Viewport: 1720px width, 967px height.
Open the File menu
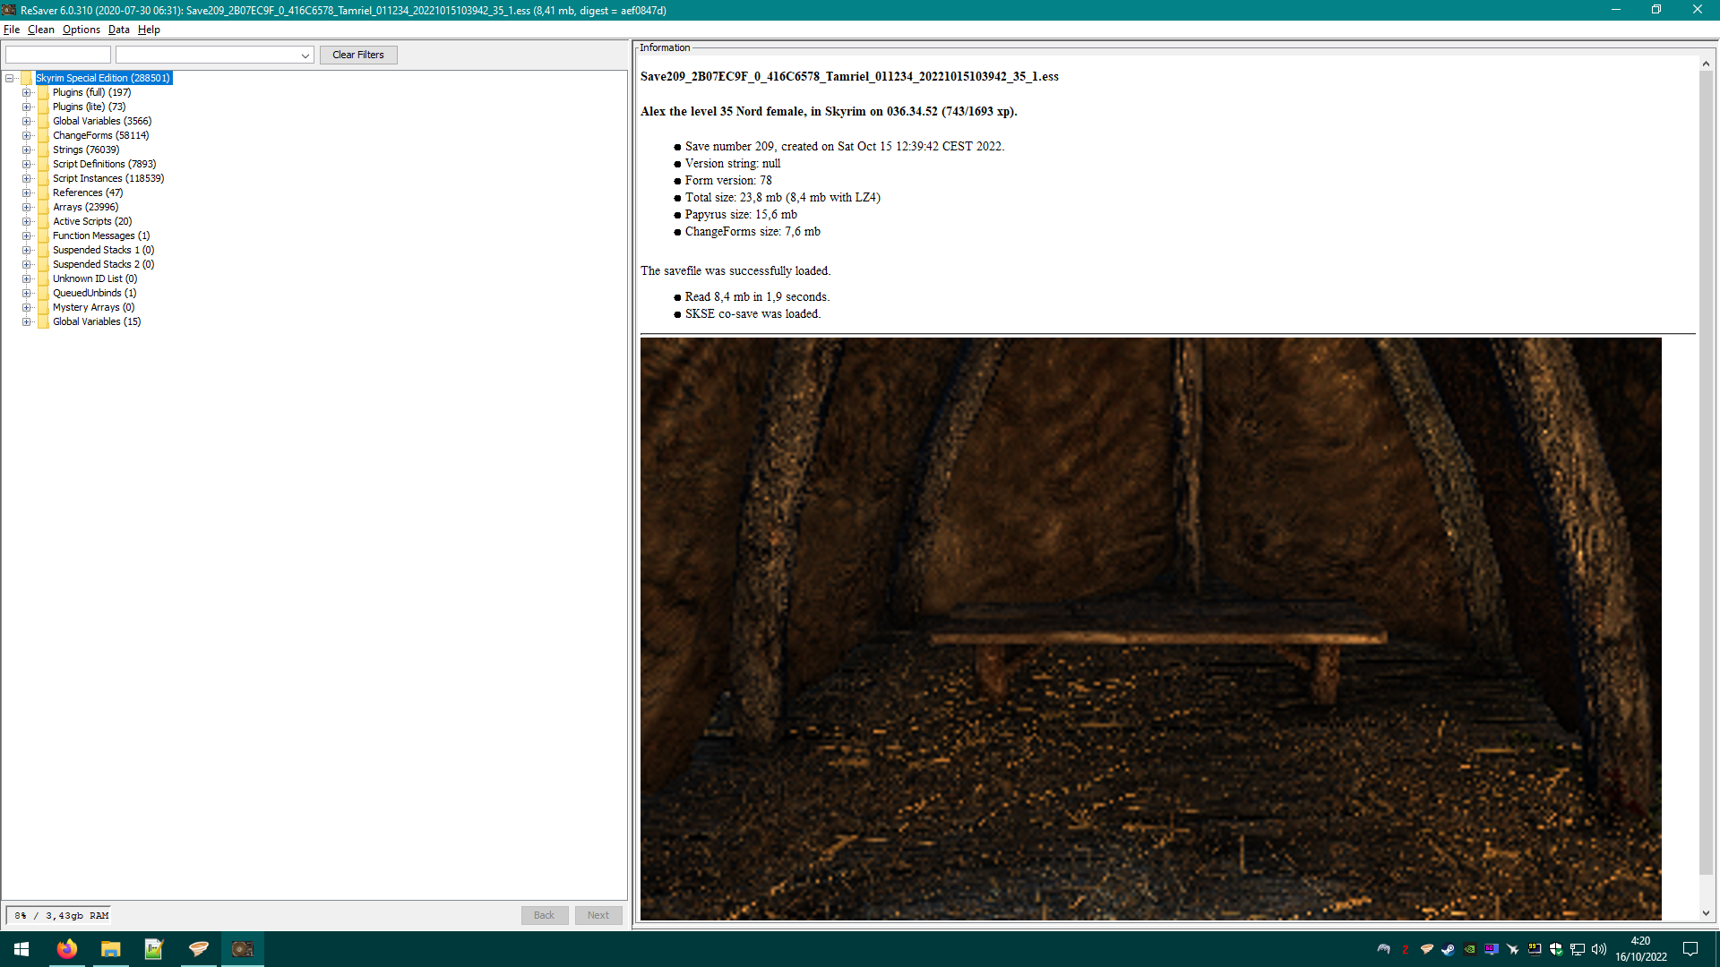(x=12, y=30)
